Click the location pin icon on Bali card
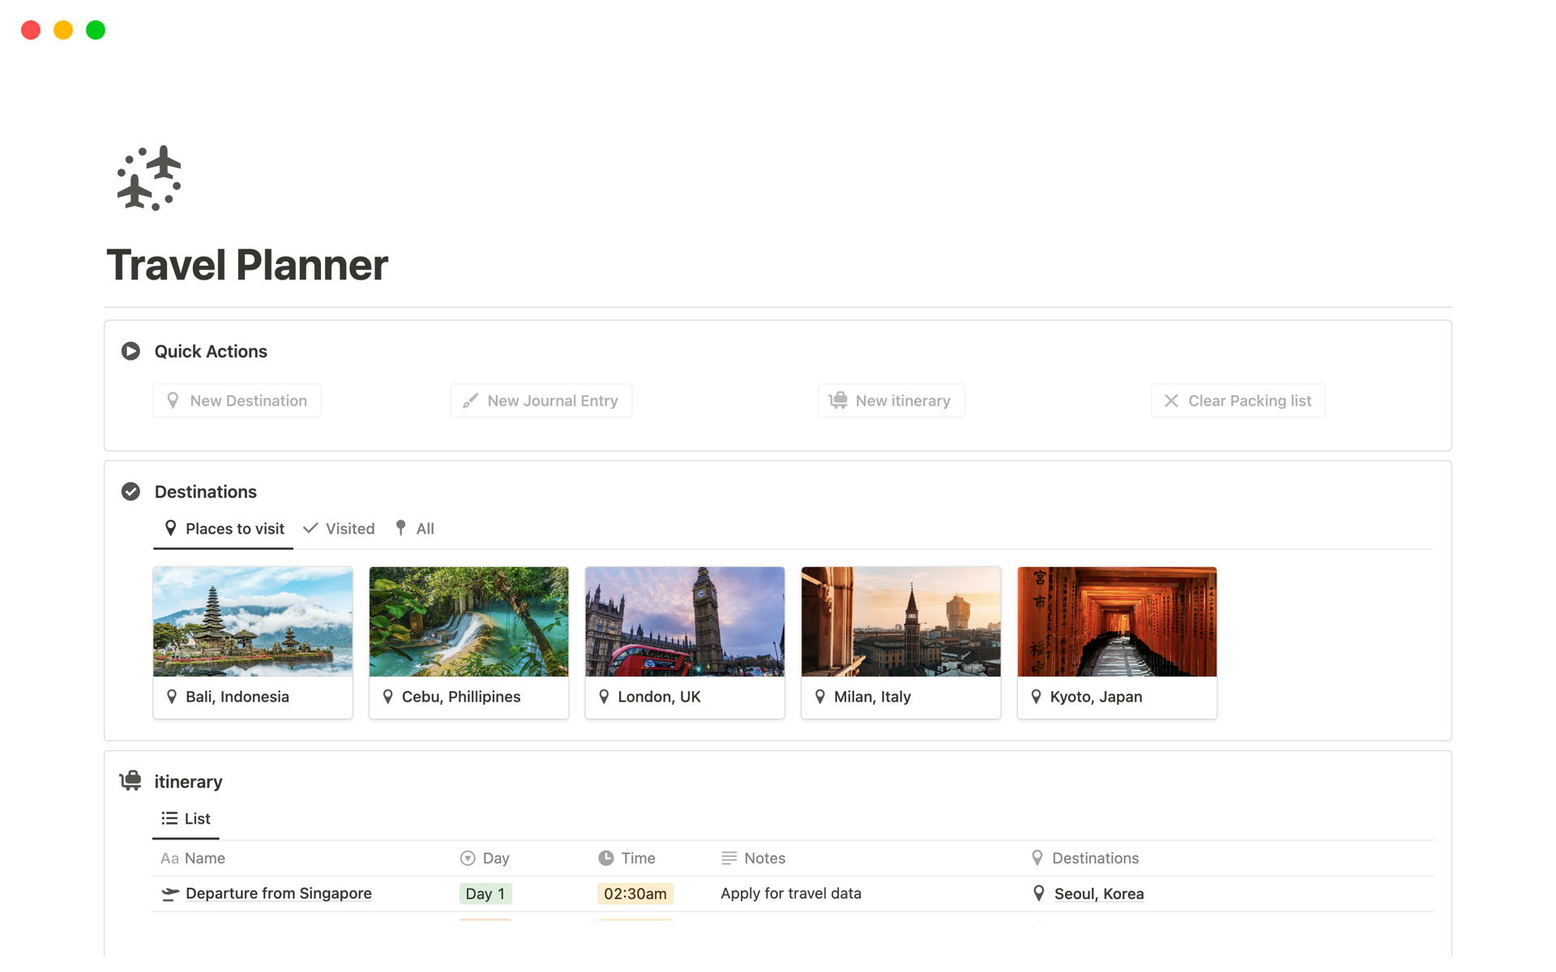The height and width of the screenshot is (972, 1556). pyautogui.click(x=172, y=696)
